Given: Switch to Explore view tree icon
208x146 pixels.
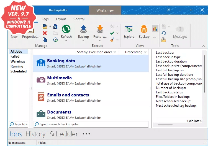Looking at the screenshot, I should (x=129, y=29).
